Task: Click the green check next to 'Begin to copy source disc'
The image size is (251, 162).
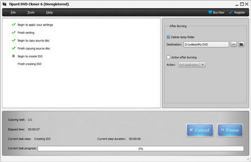Action: (14, 40)
